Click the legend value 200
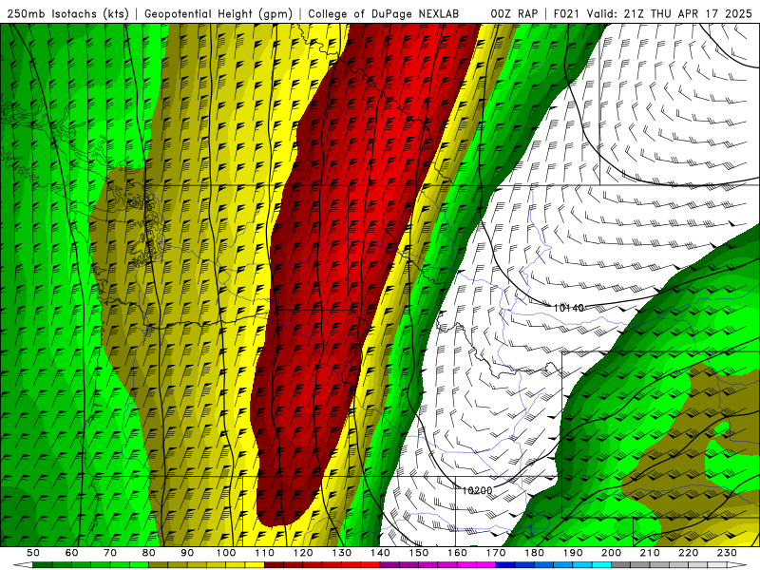The image size is (760, 570). coord(612,553)
